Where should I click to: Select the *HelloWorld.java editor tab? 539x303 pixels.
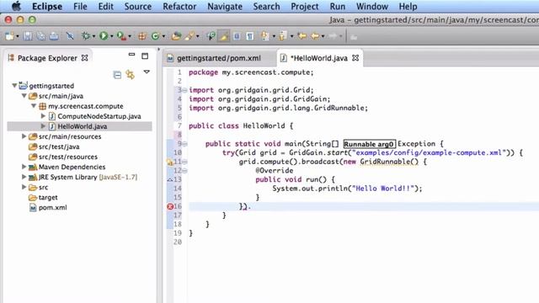point(319,58)
